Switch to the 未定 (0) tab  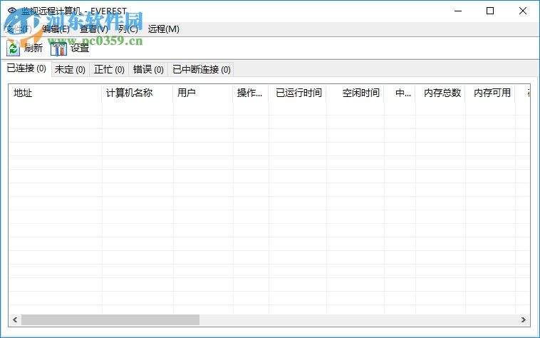pyautogui.click(x=70, y=70)
